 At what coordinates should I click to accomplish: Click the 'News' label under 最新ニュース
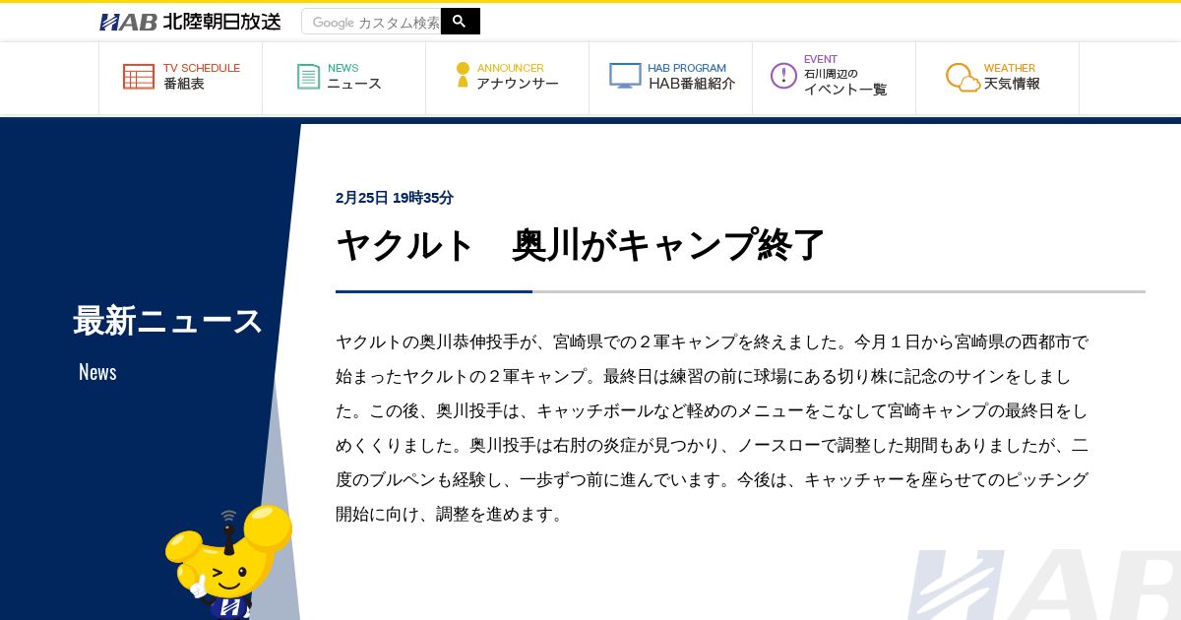(97, 372)
